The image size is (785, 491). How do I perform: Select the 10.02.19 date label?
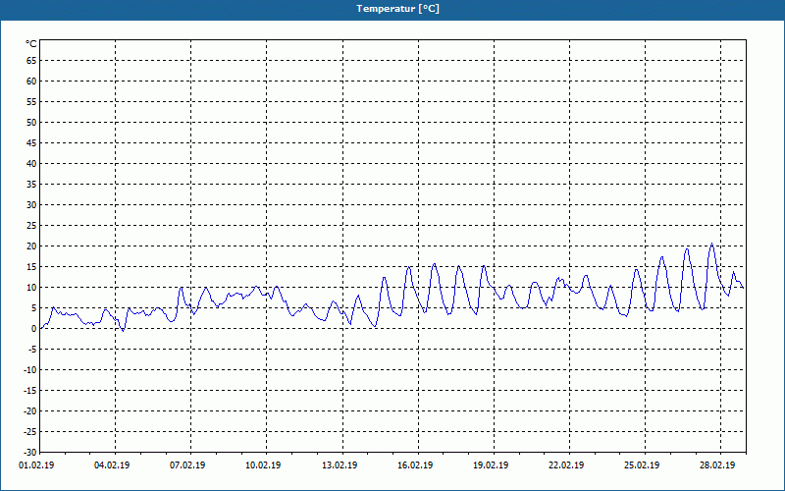(263, 464)
